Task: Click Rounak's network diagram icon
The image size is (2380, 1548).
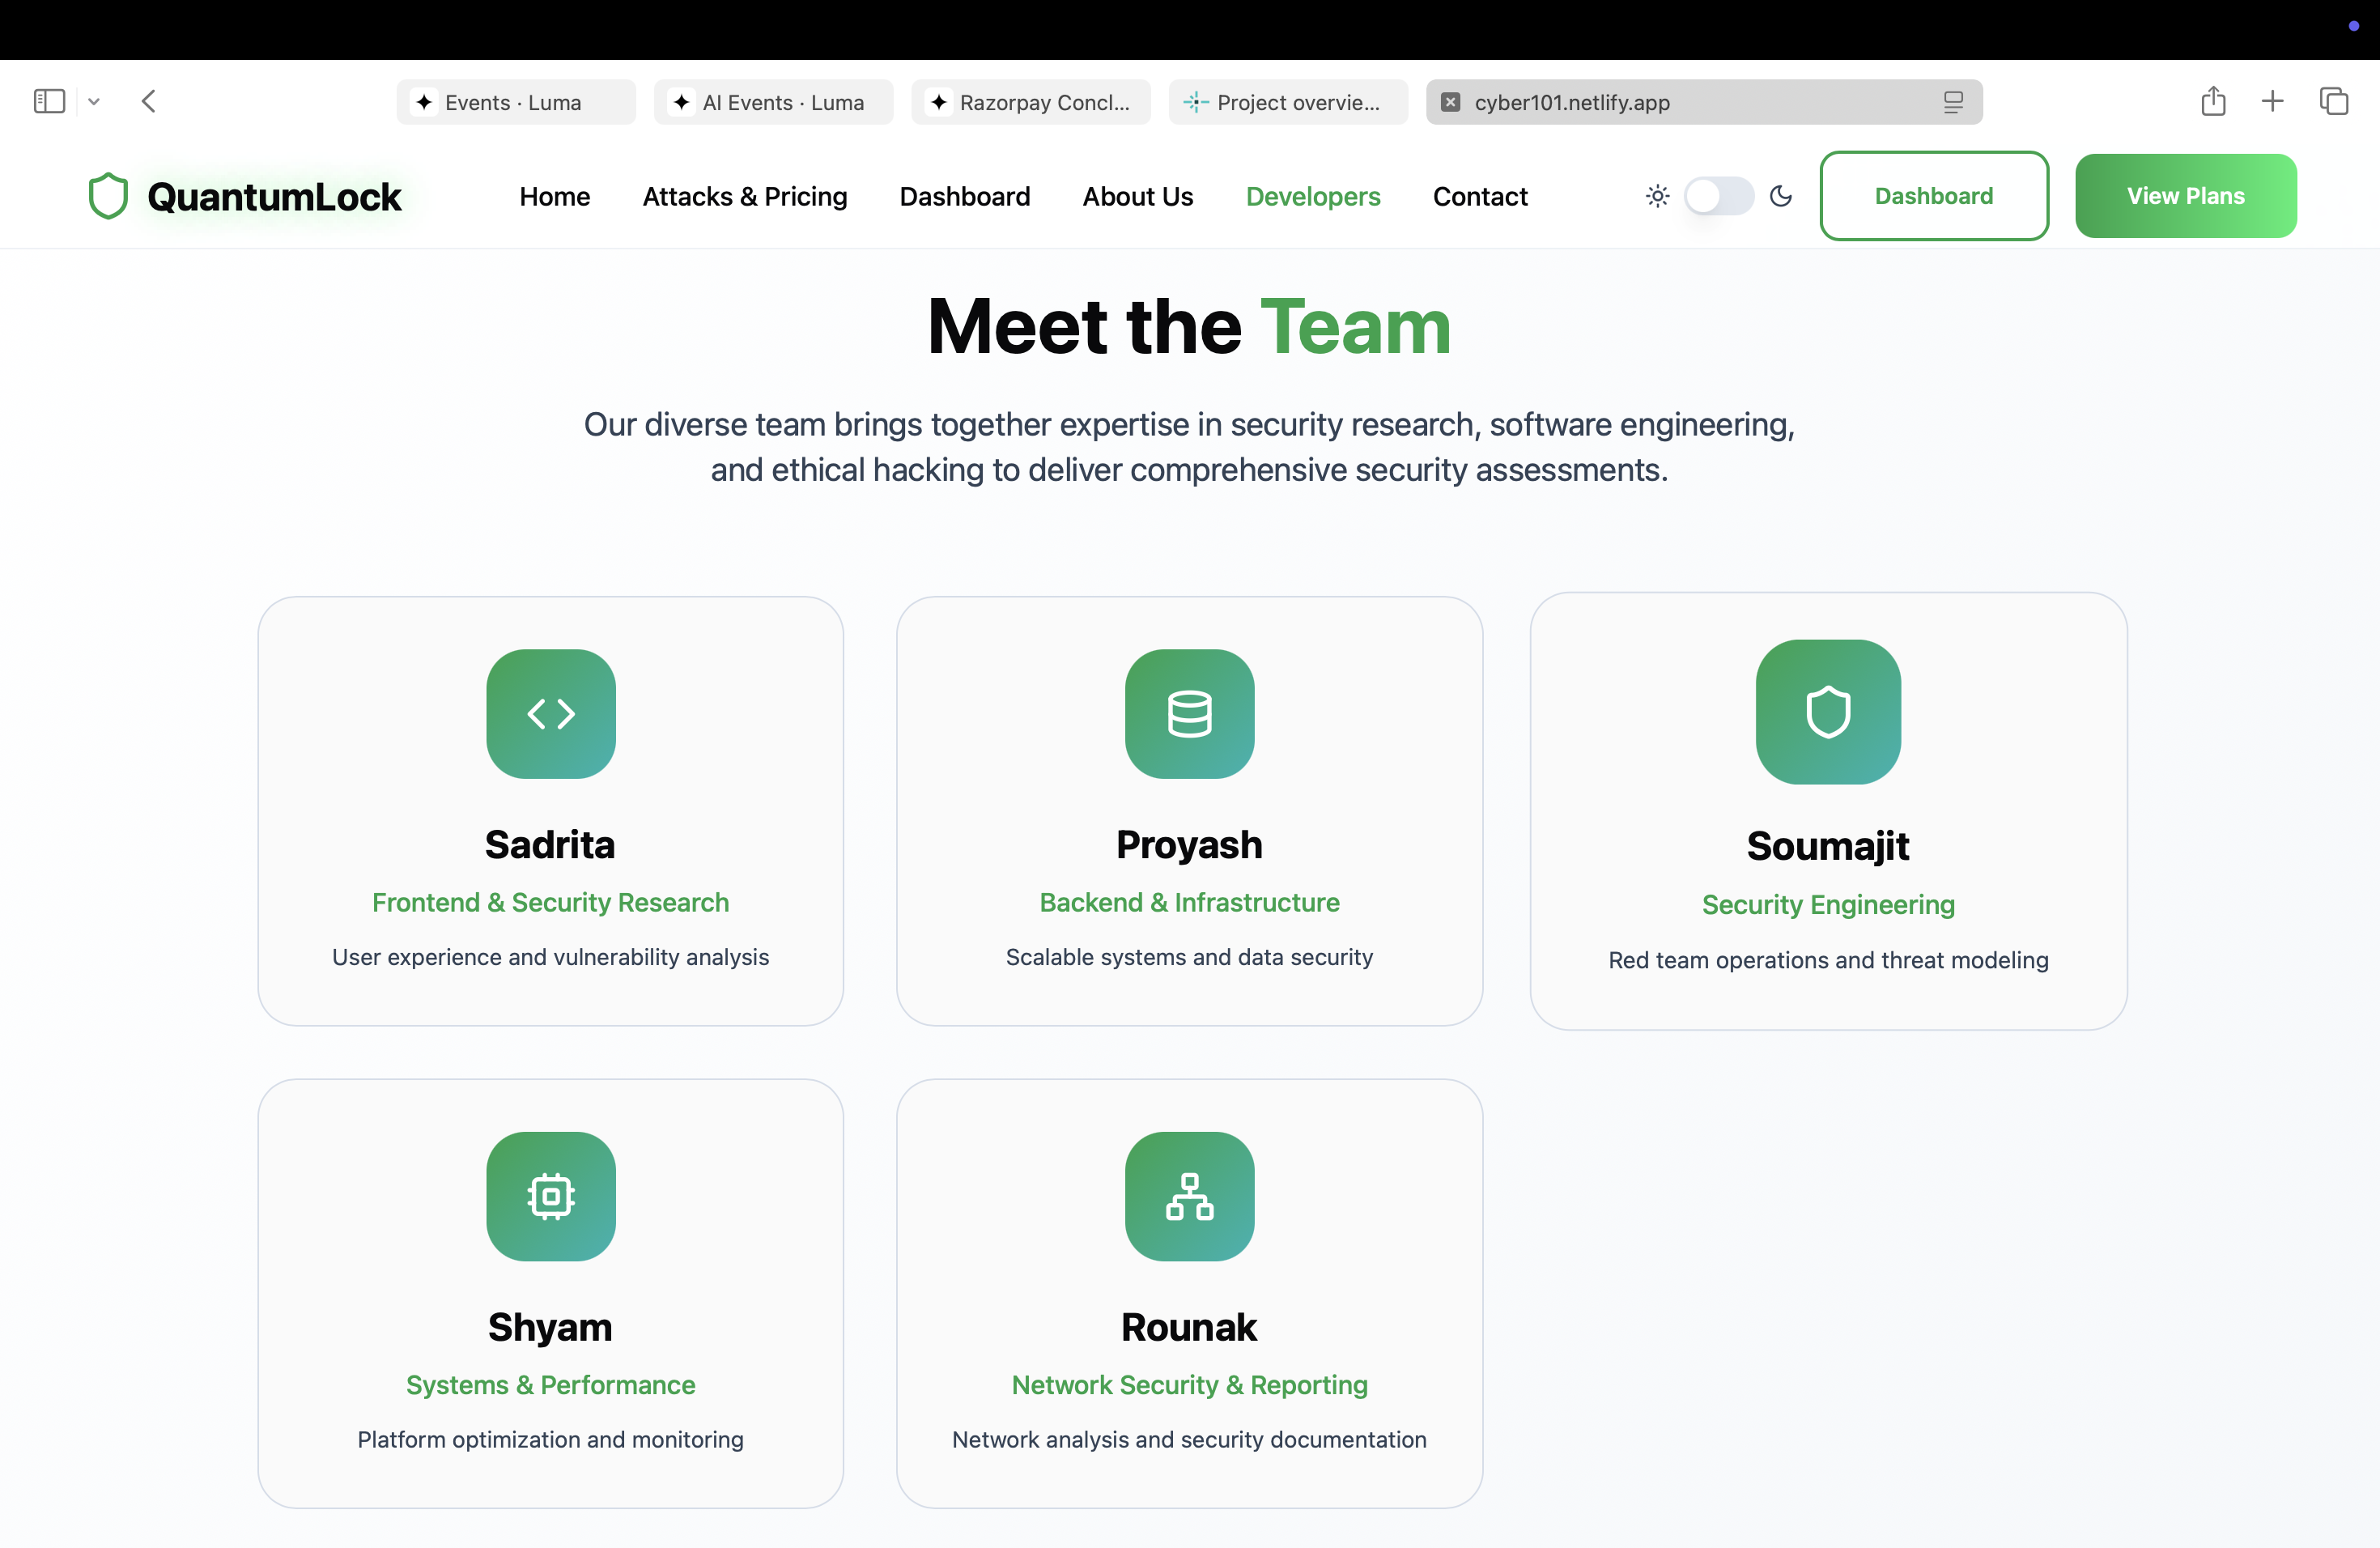Action: click(1190, 1196)
